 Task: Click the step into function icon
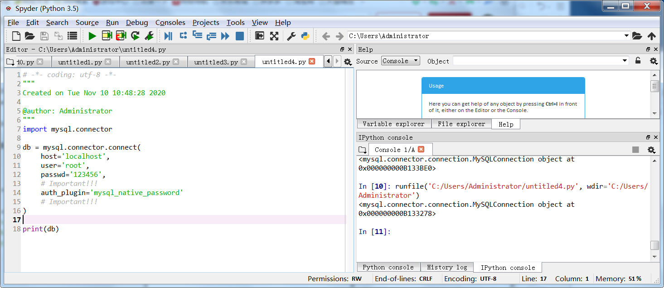(197, 36)
